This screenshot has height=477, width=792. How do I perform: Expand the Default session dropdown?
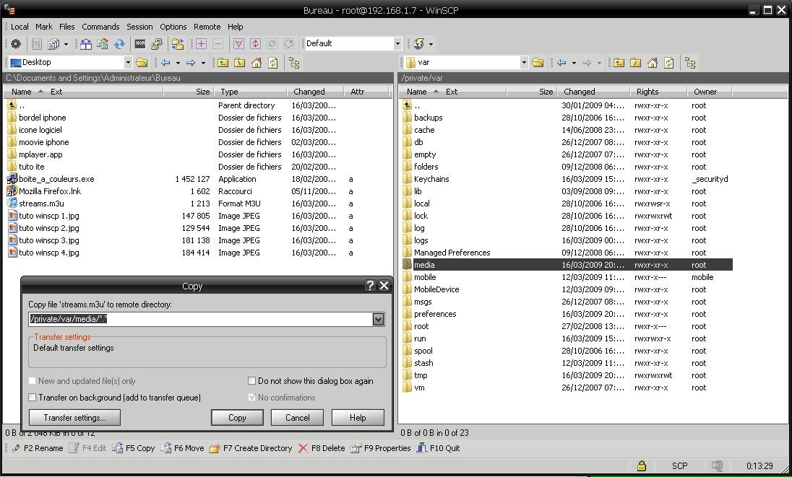[399, 44]
